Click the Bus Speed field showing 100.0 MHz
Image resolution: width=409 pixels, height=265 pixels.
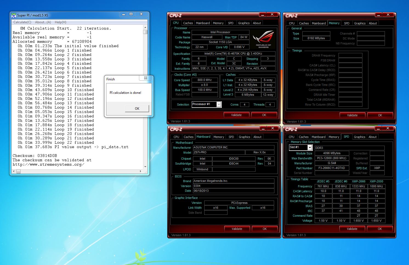(204, 90)
